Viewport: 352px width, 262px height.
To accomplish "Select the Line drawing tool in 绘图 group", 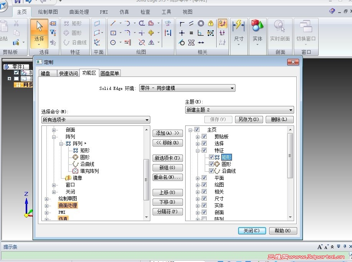I will pos(113,23).
